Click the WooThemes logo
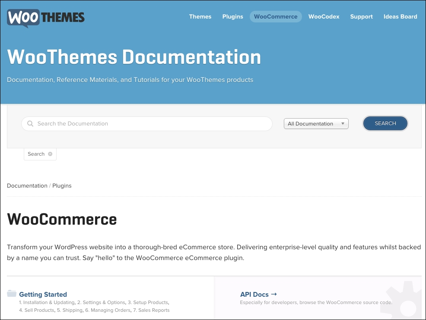This screenshot has height=320, width=426. click(46, 18)
